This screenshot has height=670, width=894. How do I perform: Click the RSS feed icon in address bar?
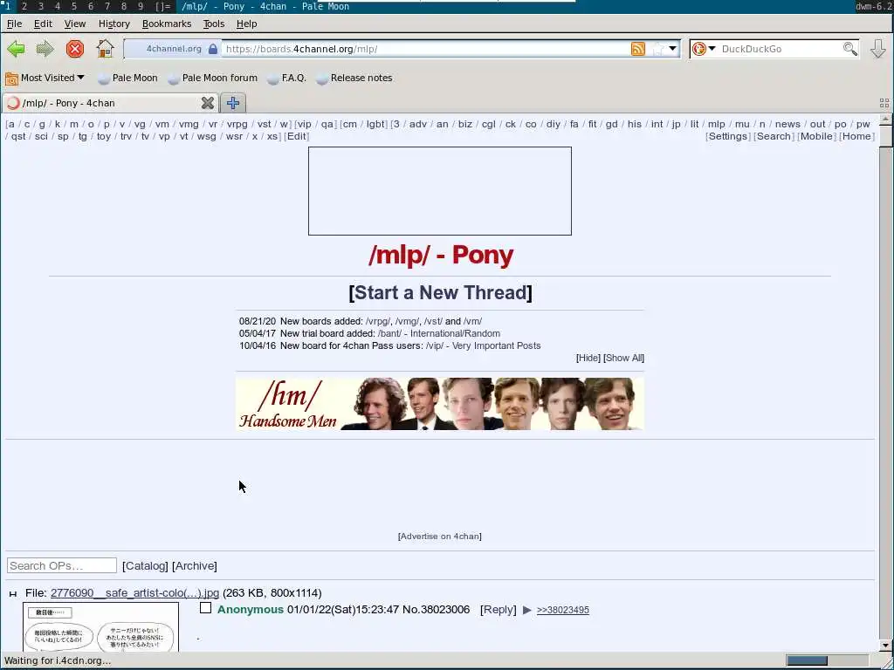pyautogui.click(x=638, y=49)
